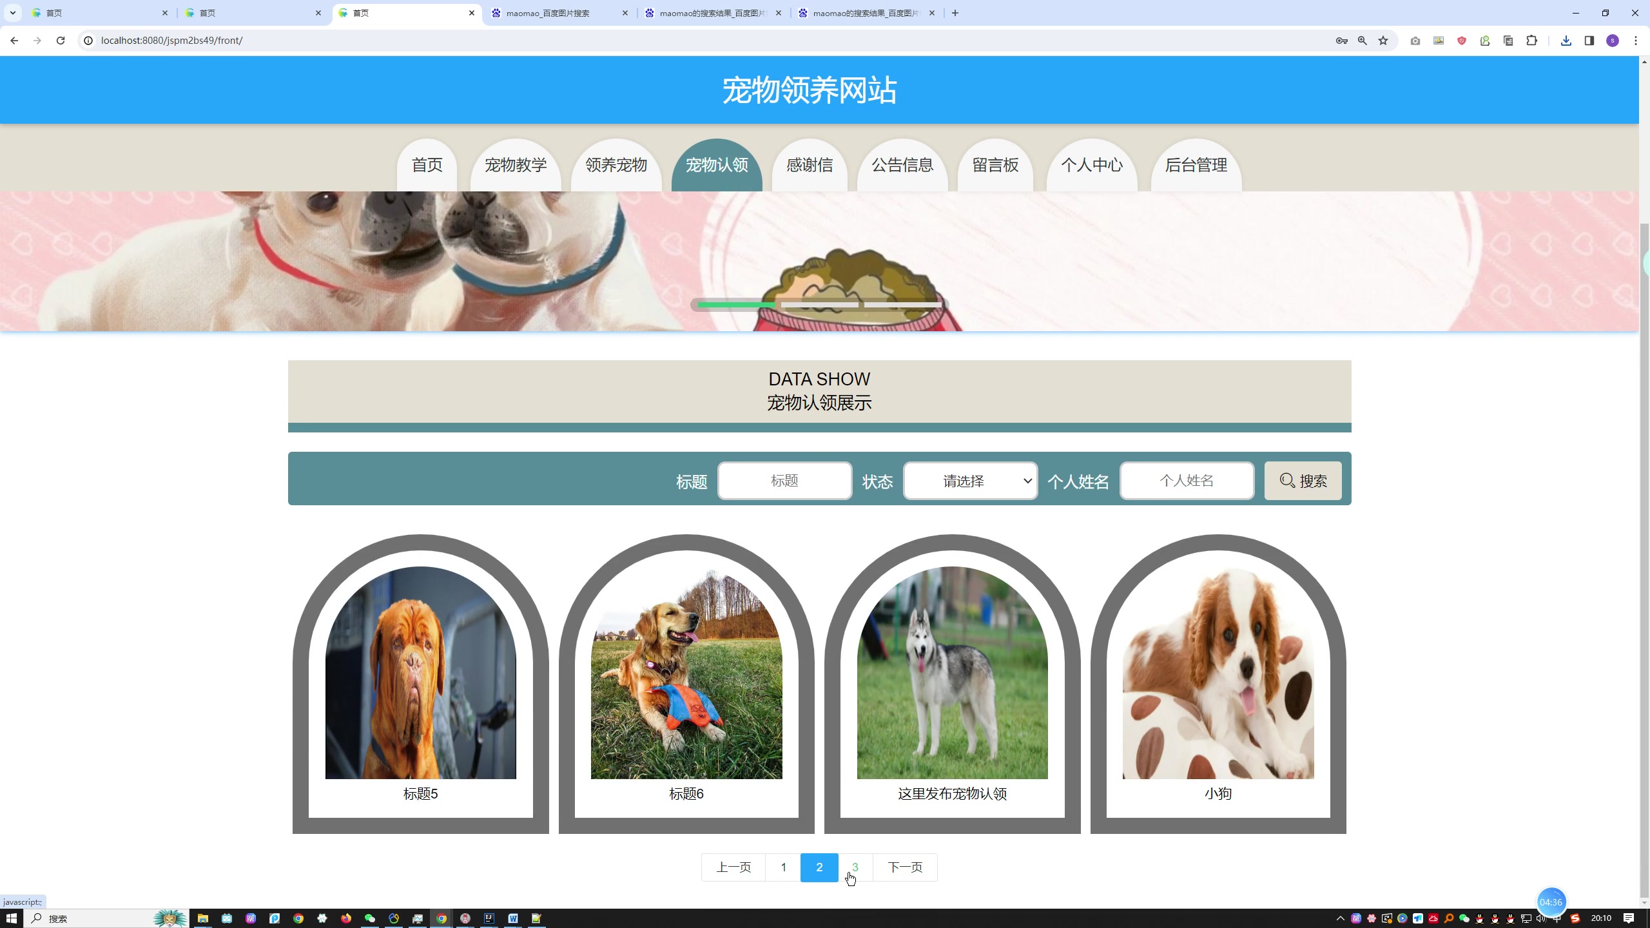
Task: Open the saved passwords key icon
Action: click(x=1342, y=41)
